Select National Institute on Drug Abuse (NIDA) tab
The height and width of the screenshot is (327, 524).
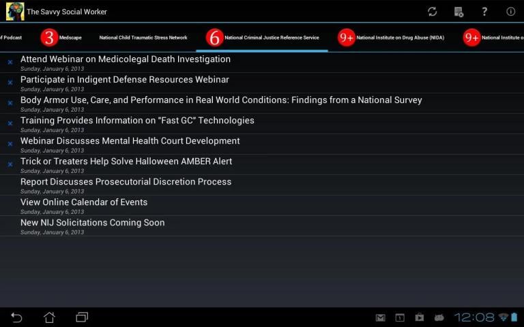(391, 38)
